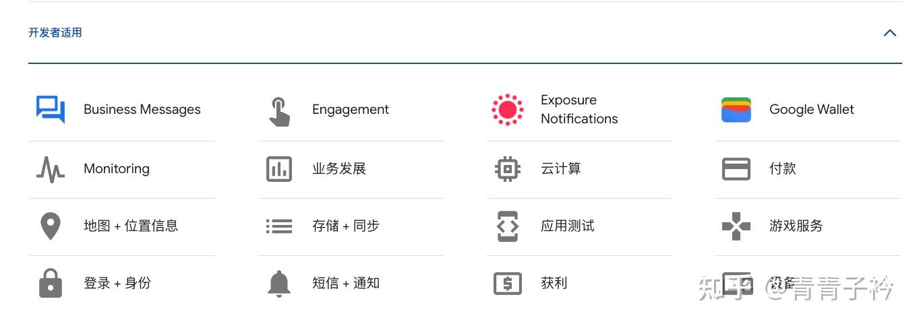Go to the 获利 page
This screenshot has width=917, height=326.
click(x=554, y=284)
